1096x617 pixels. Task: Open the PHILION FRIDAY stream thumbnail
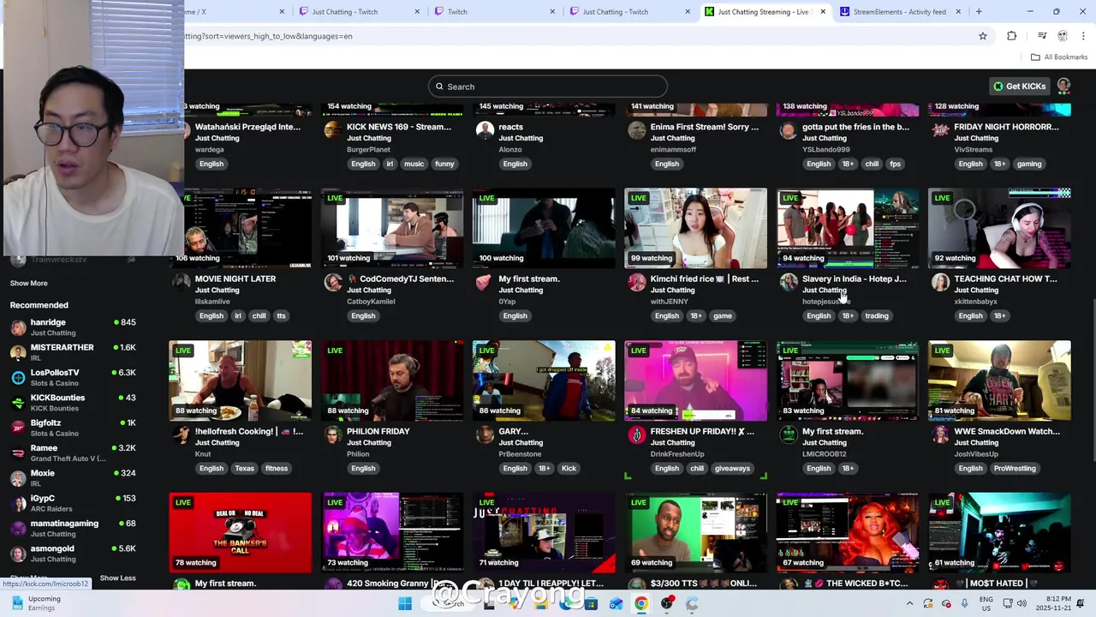[392, 380]
